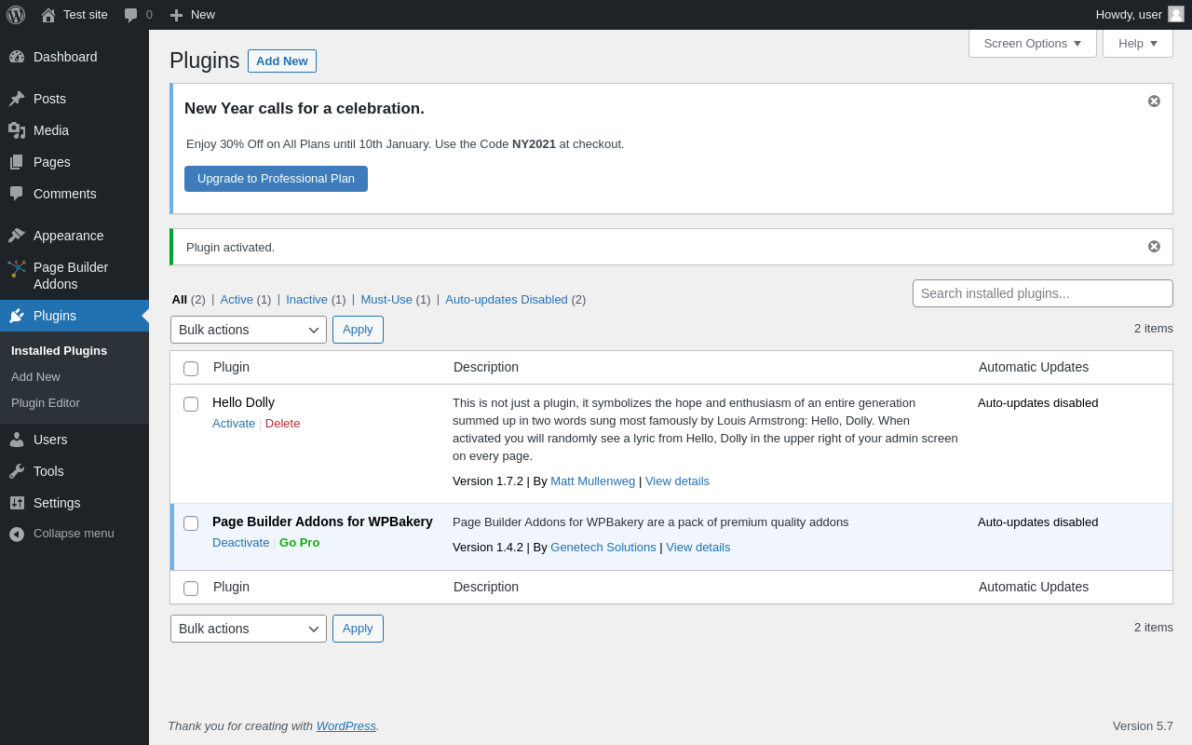1192x745 pixels.
Task: Click Upgrade to Professional Plan button
Action: tap(276, 179)
